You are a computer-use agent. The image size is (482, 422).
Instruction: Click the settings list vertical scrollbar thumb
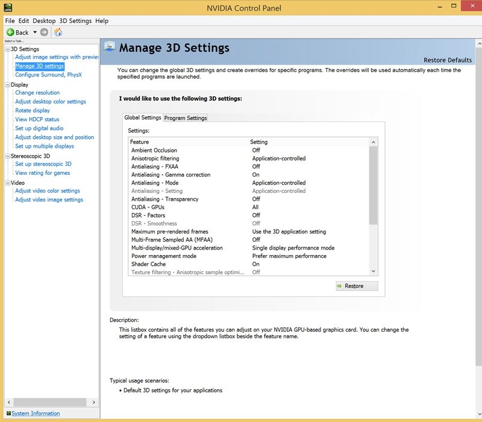click(x=373, y=186)
